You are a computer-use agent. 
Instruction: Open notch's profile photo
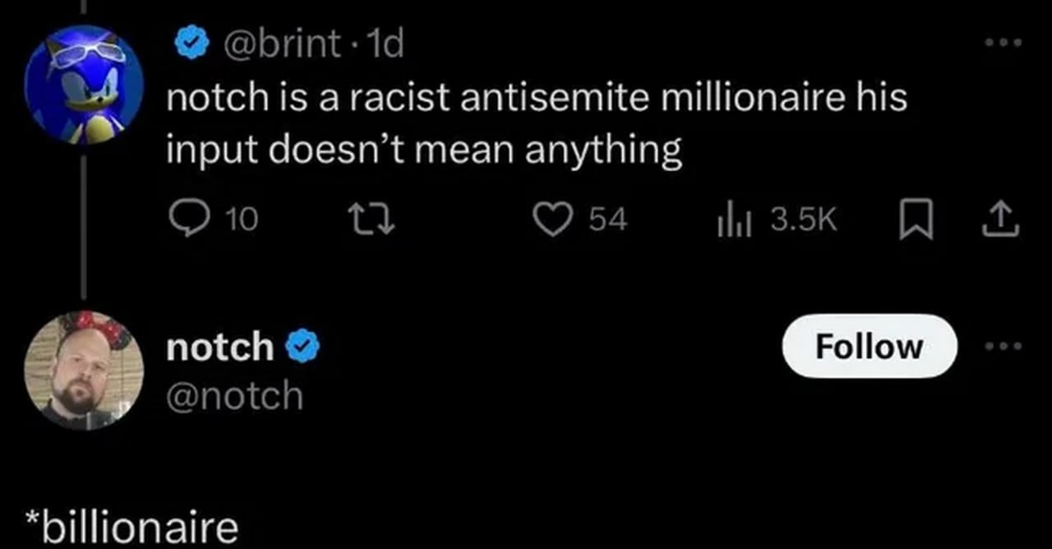[84, 369]
